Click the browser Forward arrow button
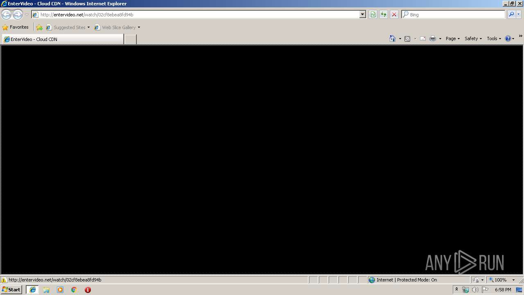Image resolution: width=524 pixels, height=295 pixels. 18,14
